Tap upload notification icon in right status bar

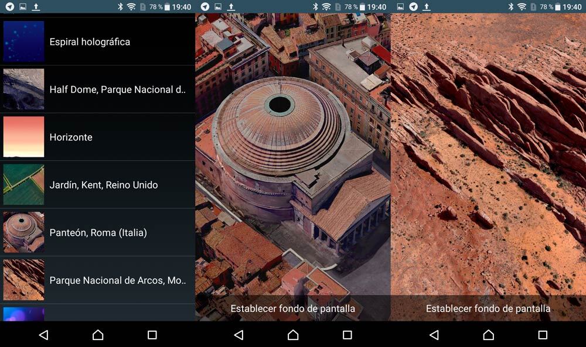coord(427,6)
